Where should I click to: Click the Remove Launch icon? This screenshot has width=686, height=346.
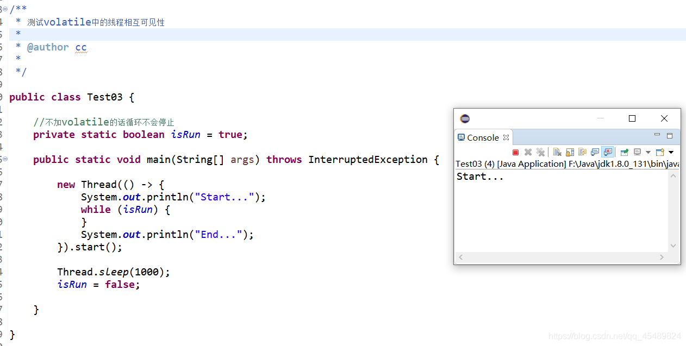pos(528,152)
